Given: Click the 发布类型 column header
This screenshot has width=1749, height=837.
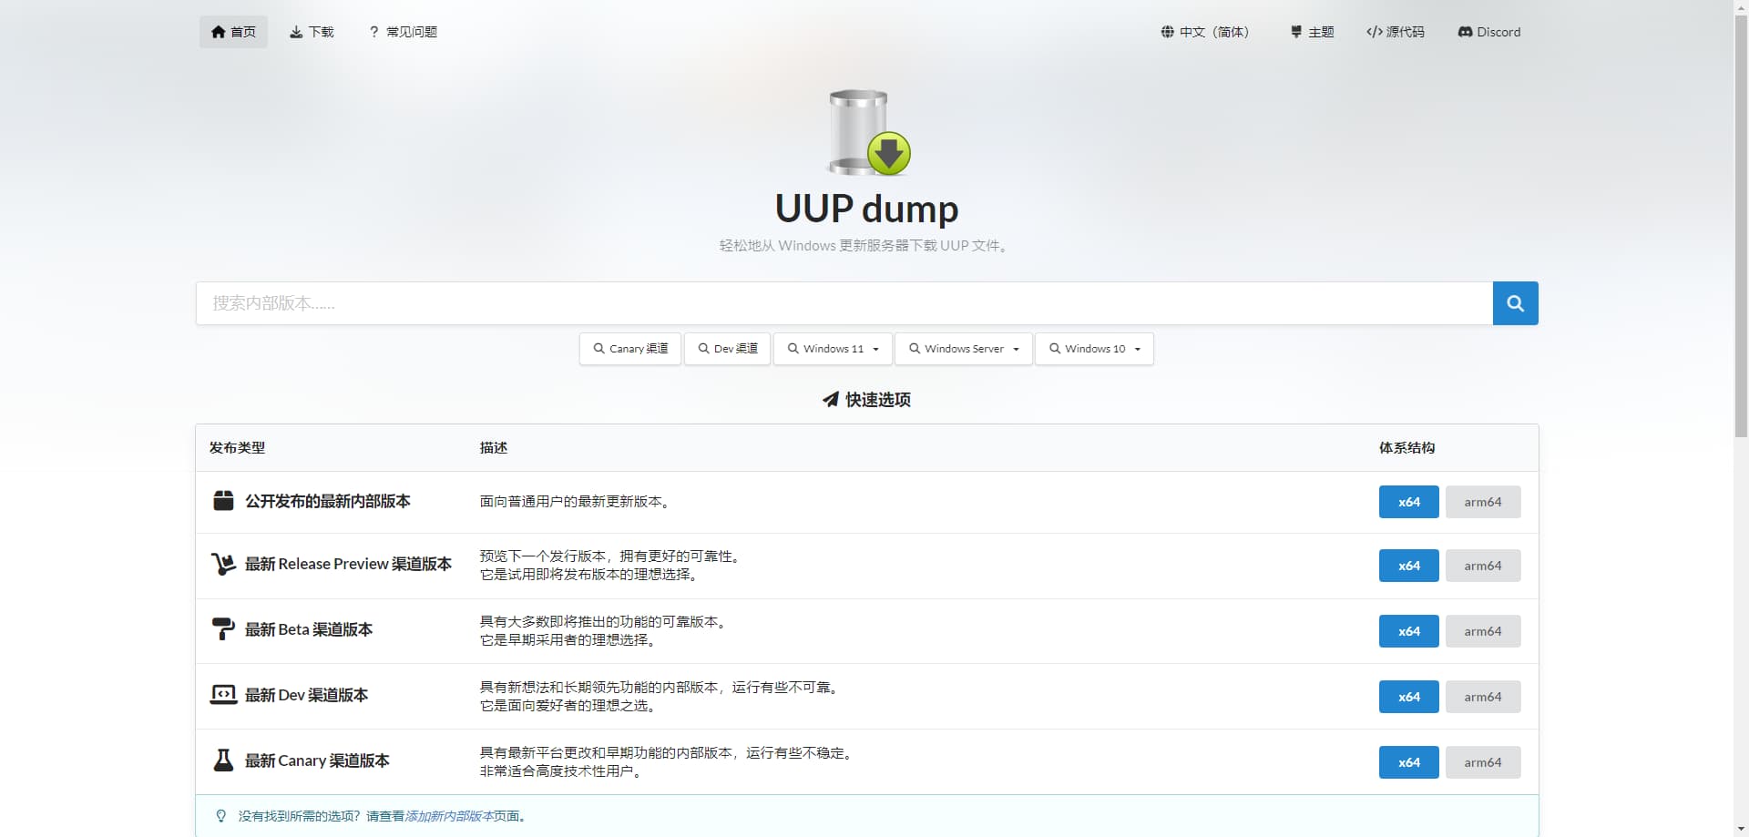Looking at the screenshot, I should click(237, 448).
